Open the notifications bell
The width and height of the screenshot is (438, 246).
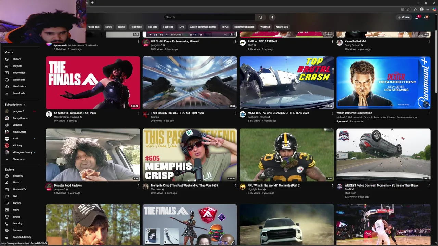(417, 17)
